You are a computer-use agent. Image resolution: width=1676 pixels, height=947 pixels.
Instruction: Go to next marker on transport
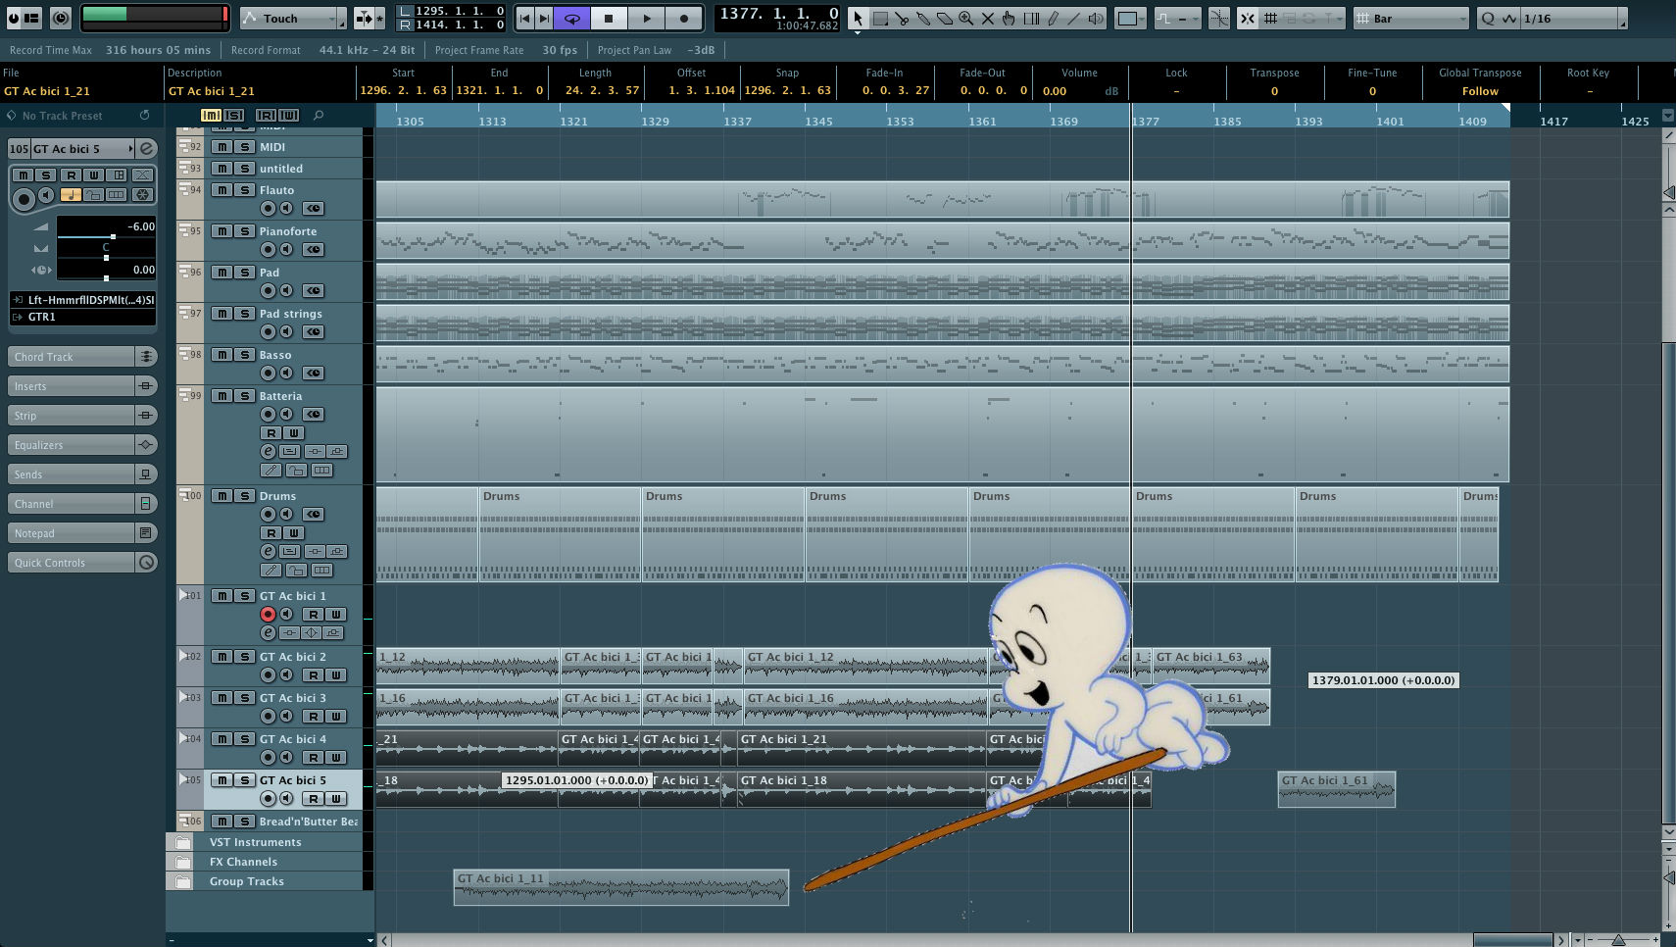[544, 18]
